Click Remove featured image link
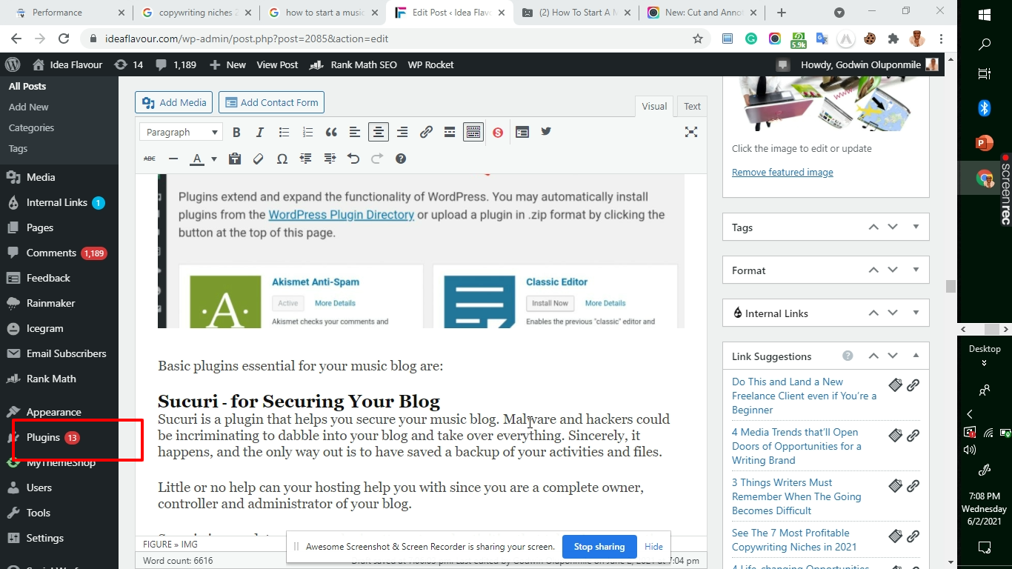Screen dimensions: 1012x569 click(782, 172)
